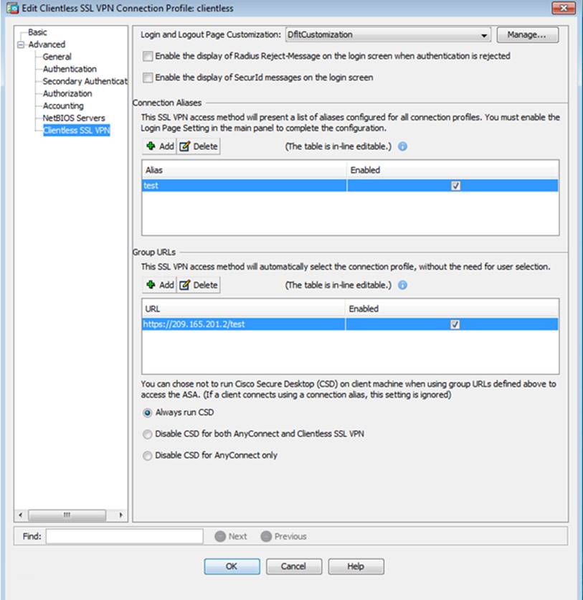Click the Manage... button

[x=527, y=34]
